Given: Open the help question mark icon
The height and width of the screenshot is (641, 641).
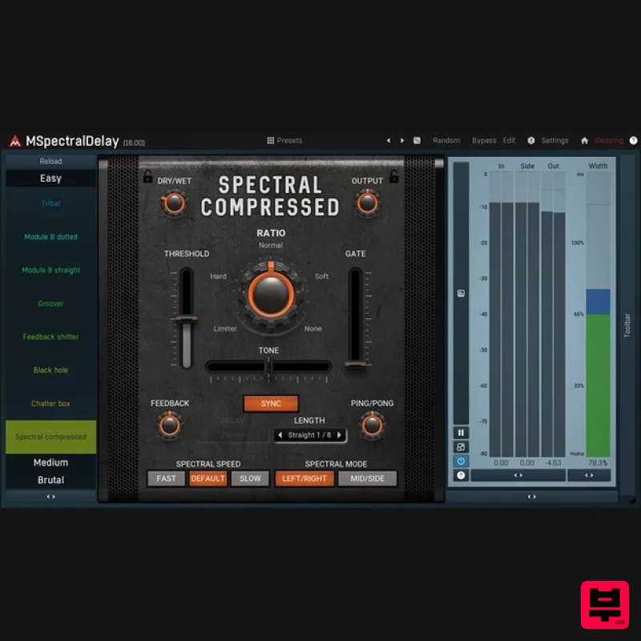Looking at the screenshot, I should click(632, 140).
